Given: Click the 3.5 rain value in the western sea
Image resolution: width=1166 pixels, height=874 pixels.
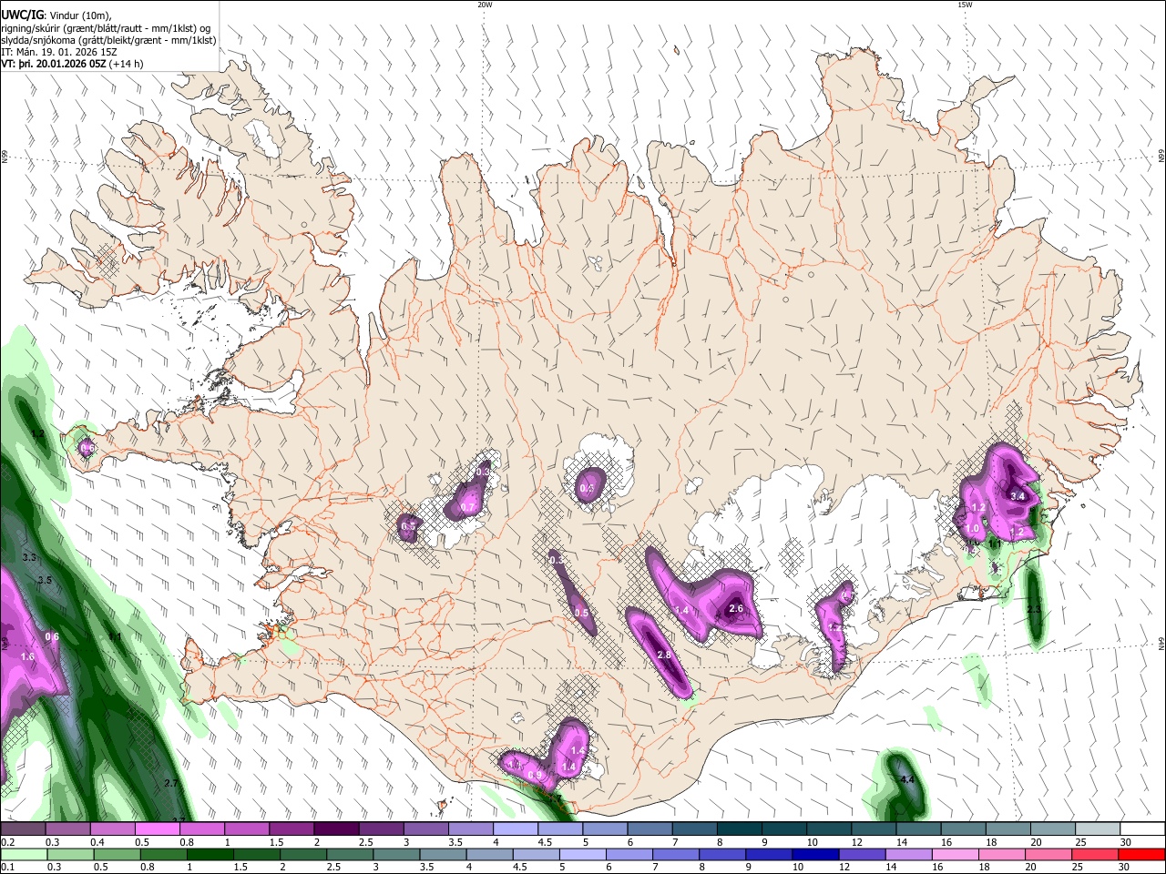Looking at the screenshot, I should click(46, 579).
